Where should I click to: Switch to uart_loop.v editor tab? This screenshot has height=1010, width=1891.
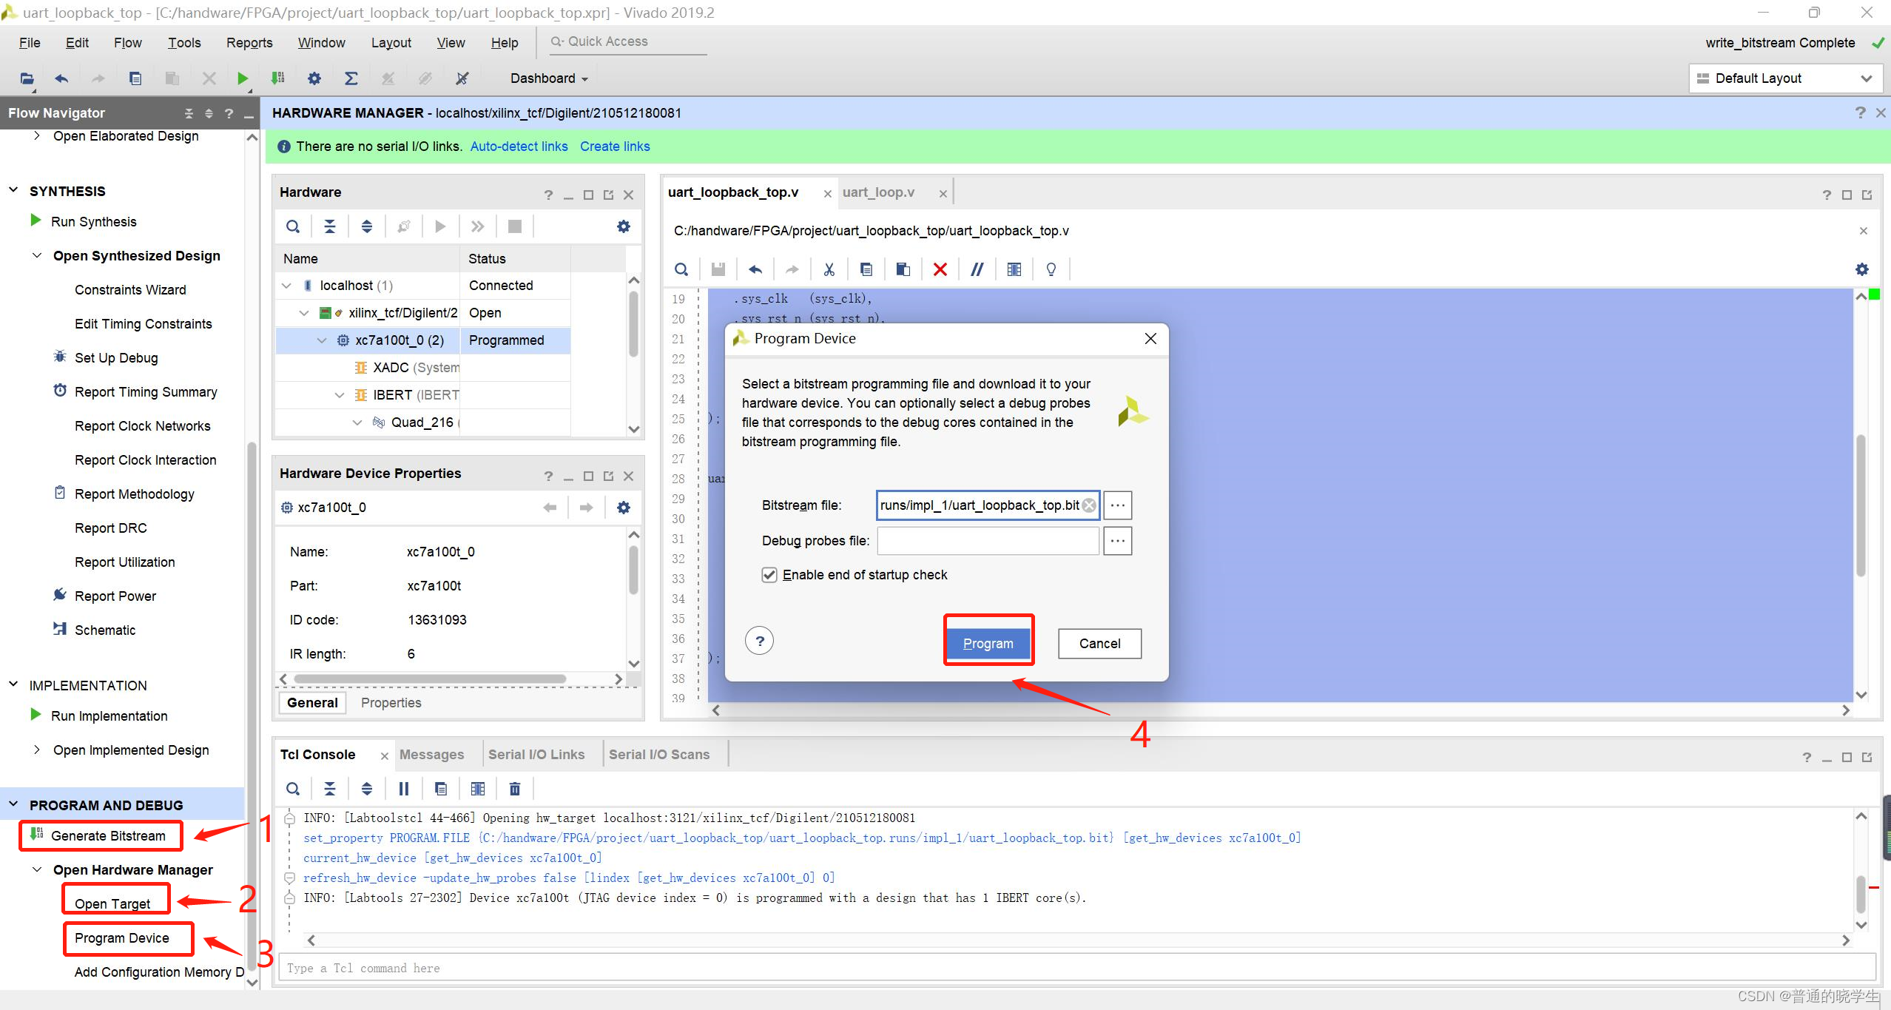[x=878, y=192]
